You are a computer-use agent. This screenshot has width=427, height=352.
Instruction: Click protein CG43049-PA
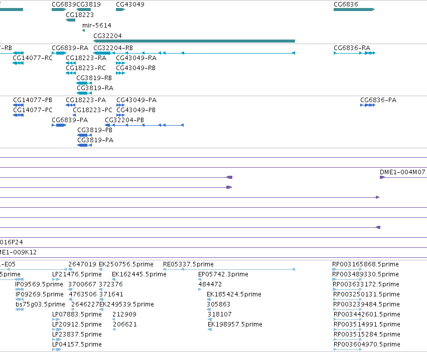pyautogui.click(x=136, y=100)
